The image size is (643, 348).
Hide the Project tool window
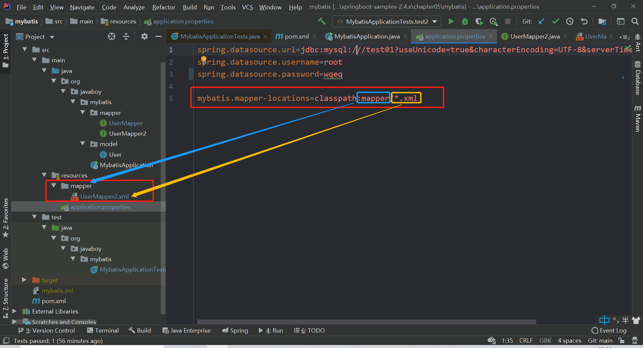pyautogui.click(x=158, y=37)
